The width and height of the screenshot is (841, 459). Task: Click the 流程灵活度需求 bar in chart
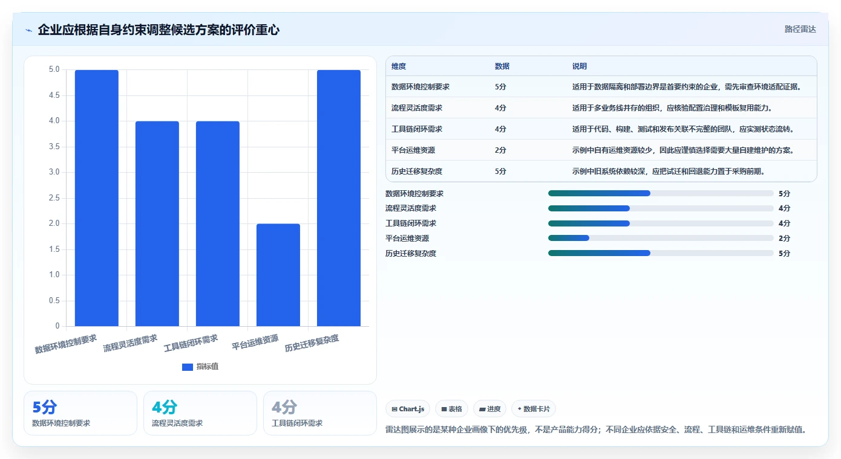[x=157, y=223]
